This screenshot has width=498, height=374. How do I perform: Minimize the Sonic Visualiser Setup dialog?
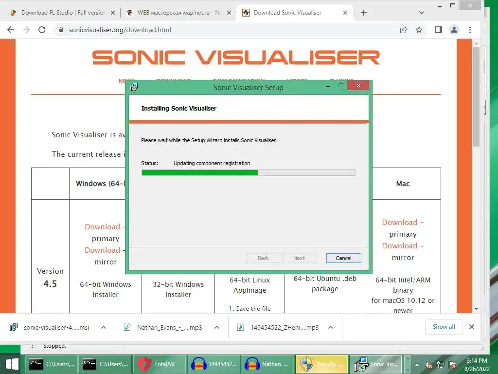click(x=328, y=86)
